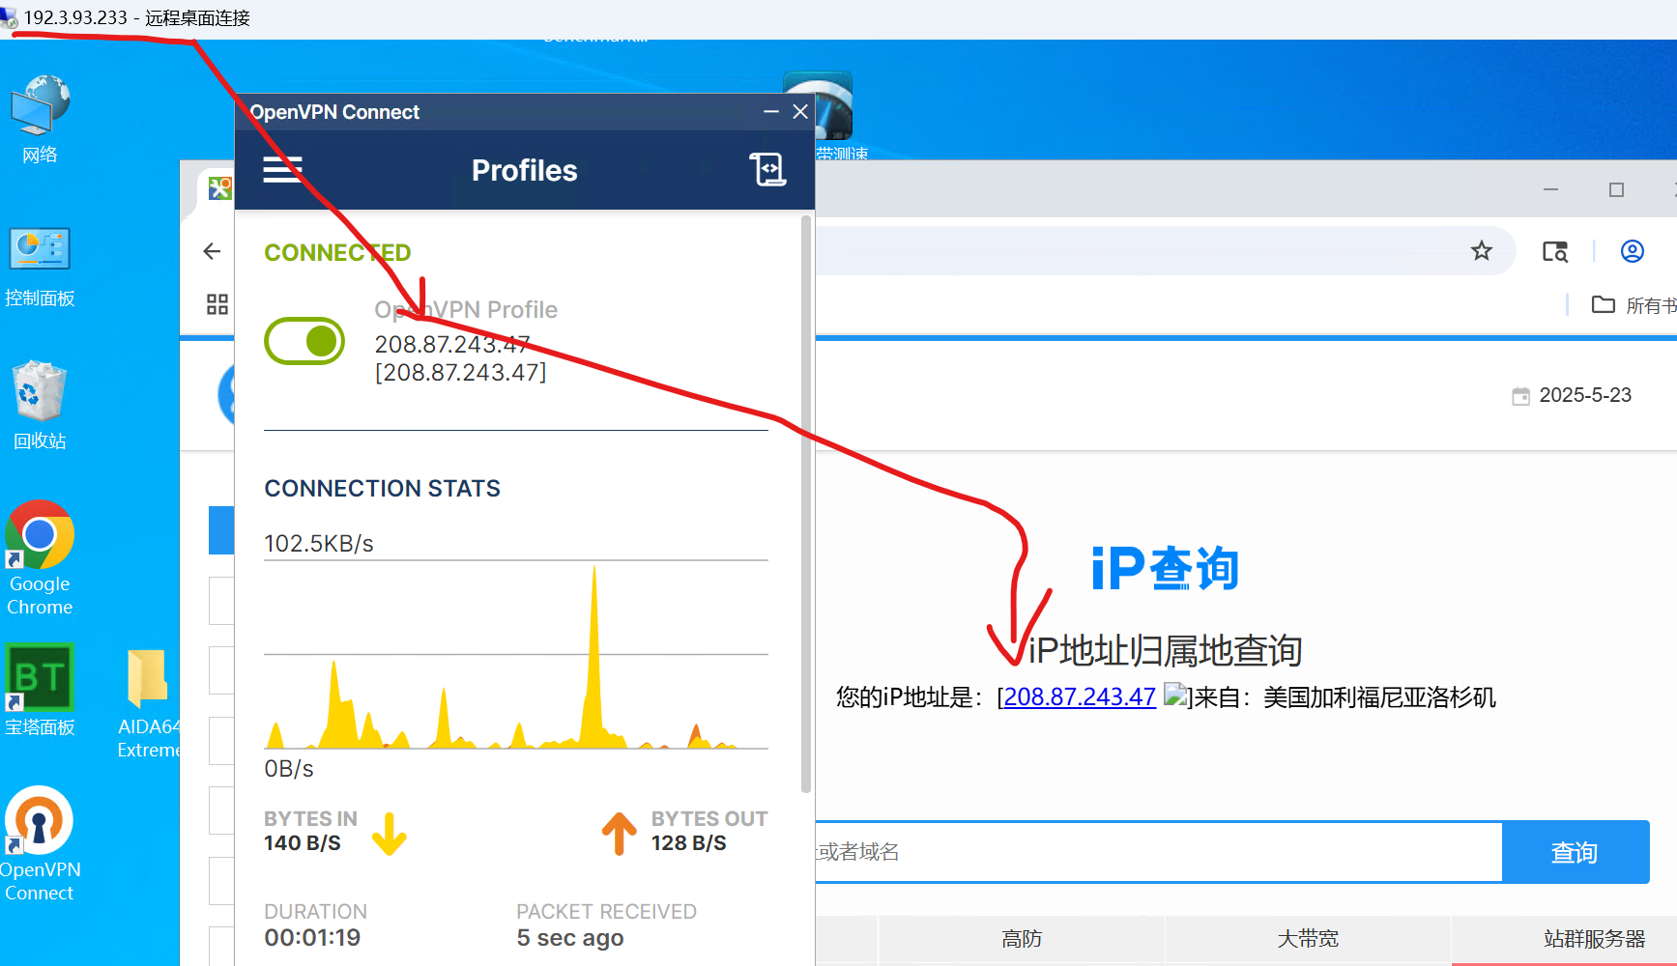Viewport: 1677px width, 966px height.
Task: Click the BYTES IN 140 B/S value
Action: point(303,843)
